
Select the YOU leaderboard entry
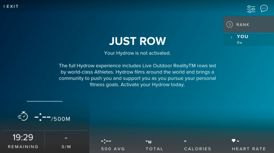[x=249, y=40]
